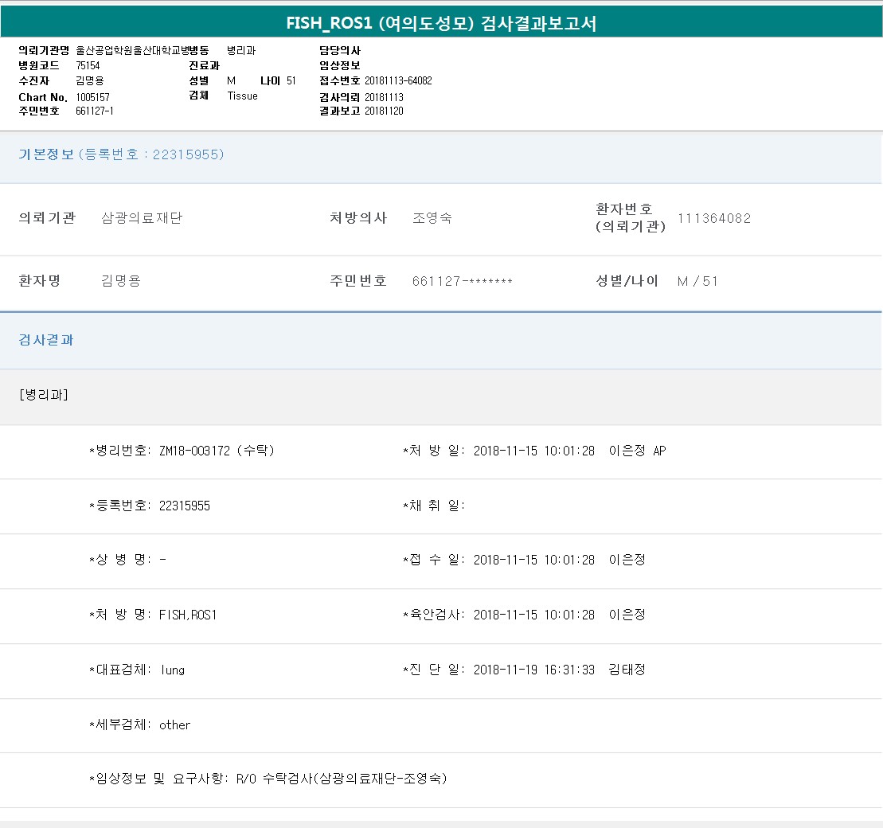This screenshot has height=828, width=883.
Task: Select the 검사결과 section header
Action: tap(46, 340)
